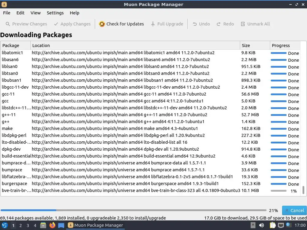Click the g++ package name
This screenshot has height=230, width=307.
(x=5, y=122)
